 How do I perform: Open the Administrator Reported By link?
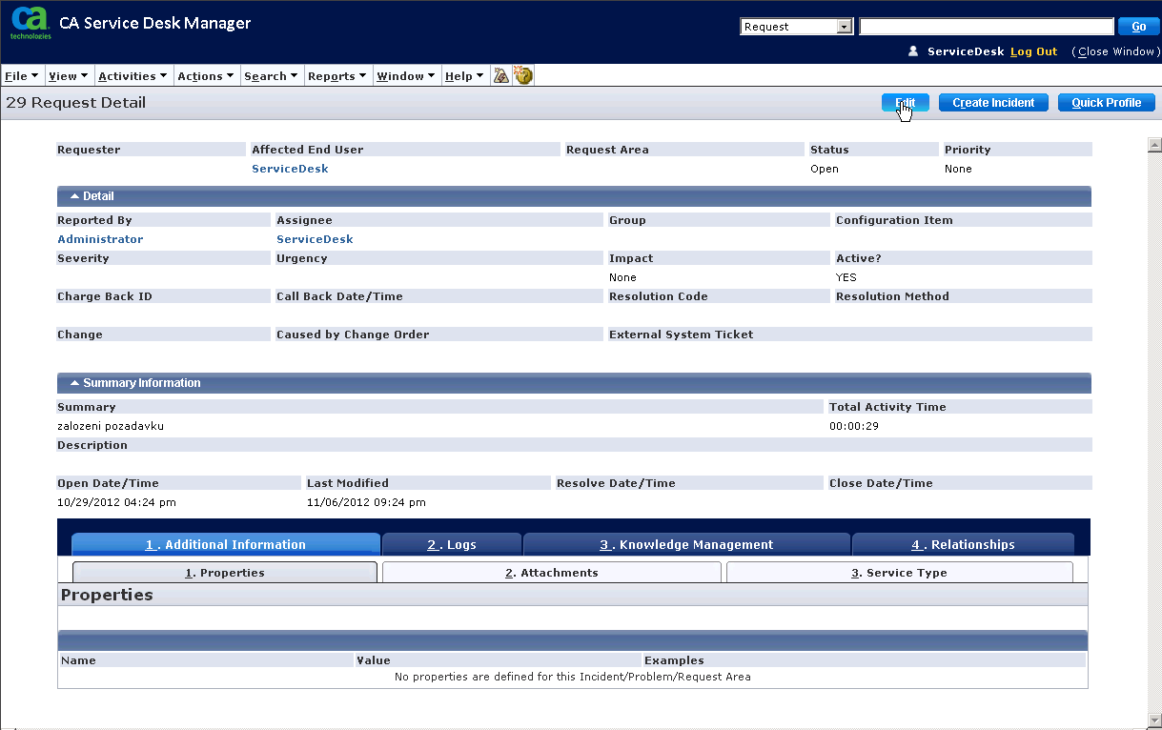(x=100, y=239)
